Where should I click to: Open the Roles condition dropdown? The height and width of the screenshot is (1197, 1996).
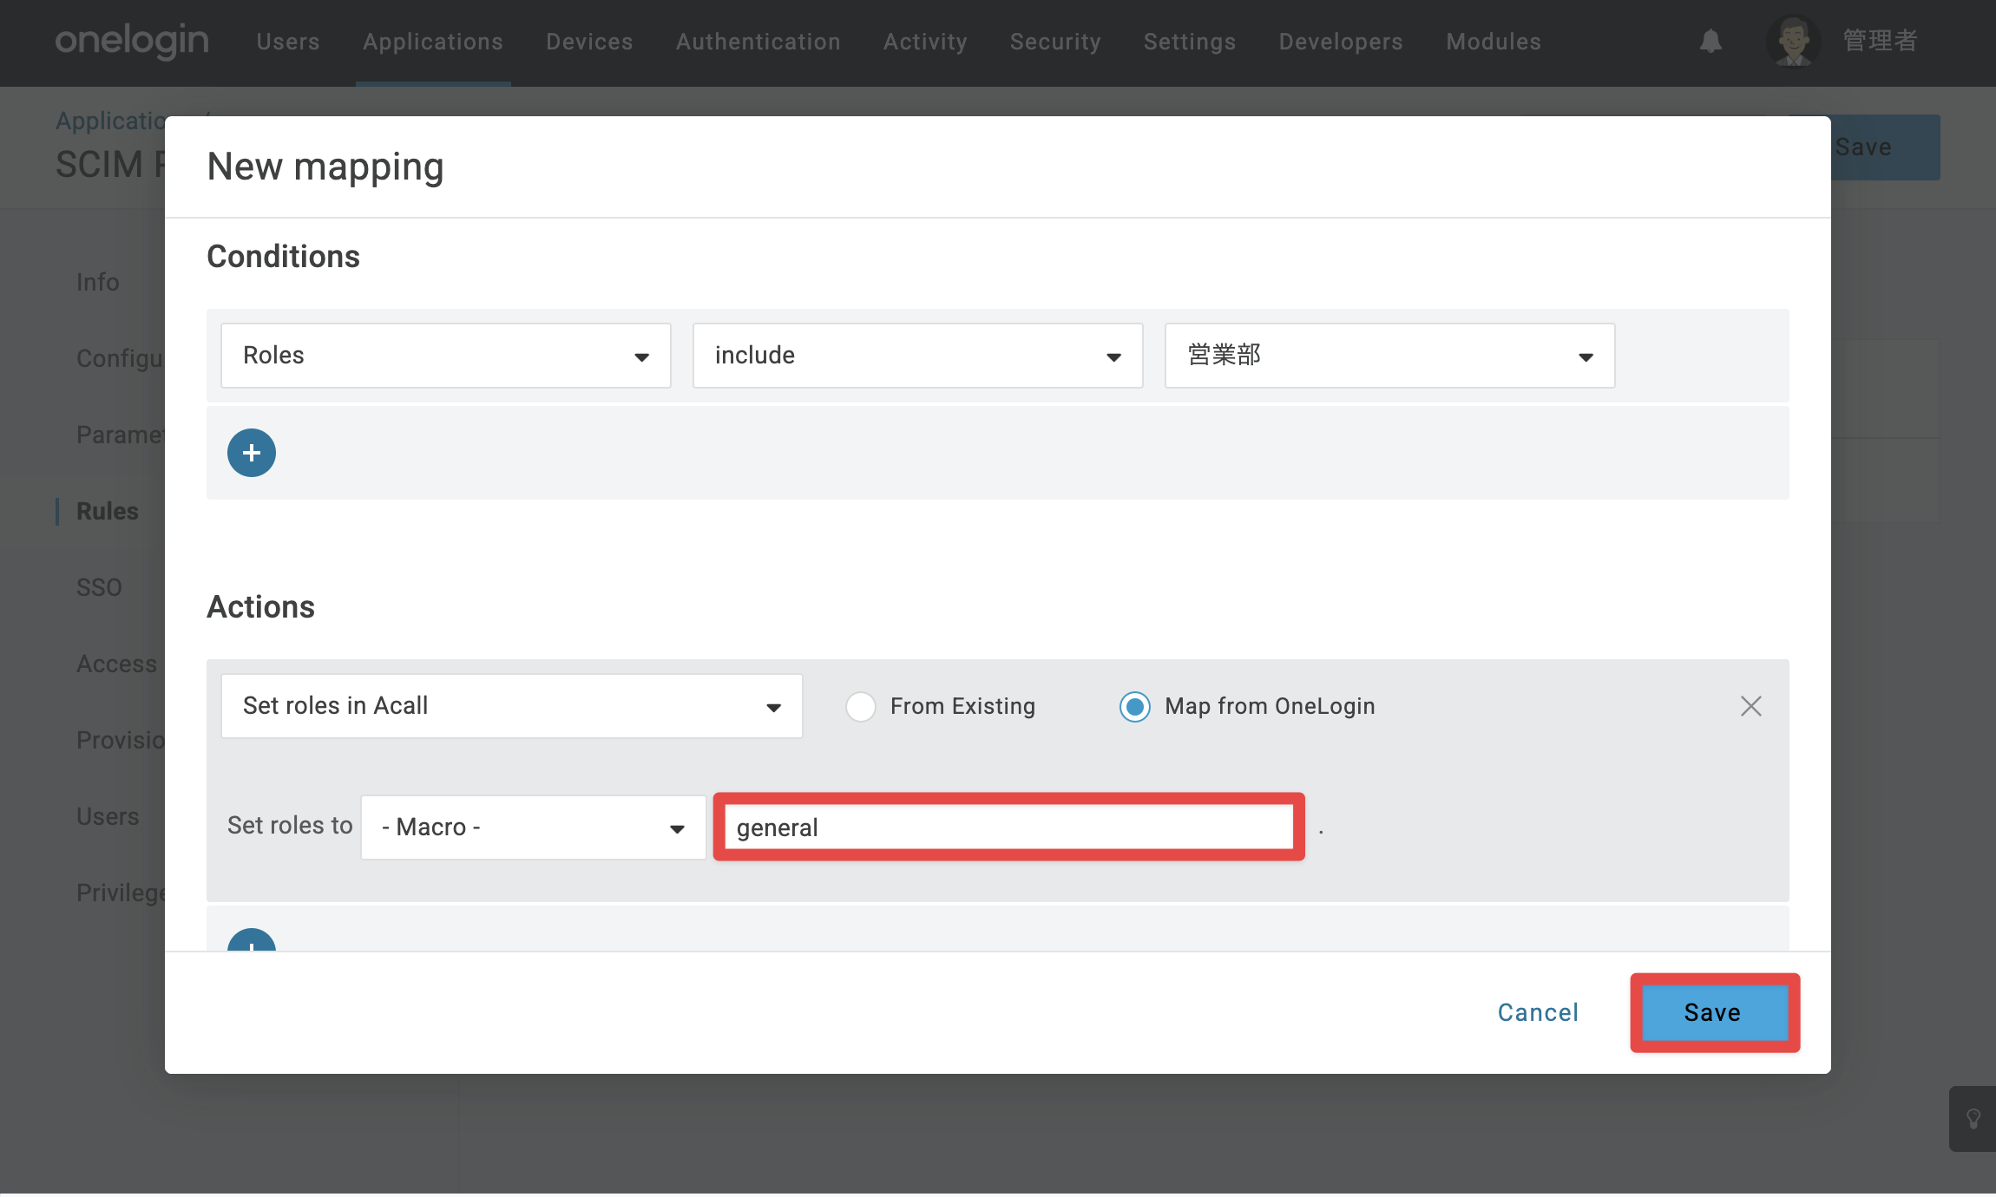(x=446, y=356)
